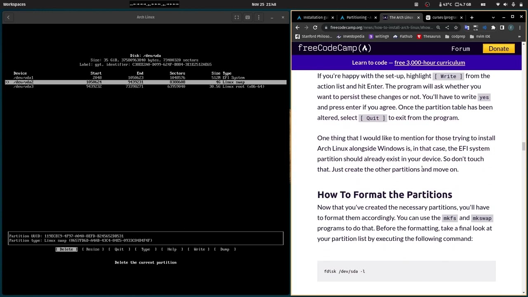This screenshot has width=528, height=297.
Task: Show more bookmarks with the chevron
Action: (519, 36)
